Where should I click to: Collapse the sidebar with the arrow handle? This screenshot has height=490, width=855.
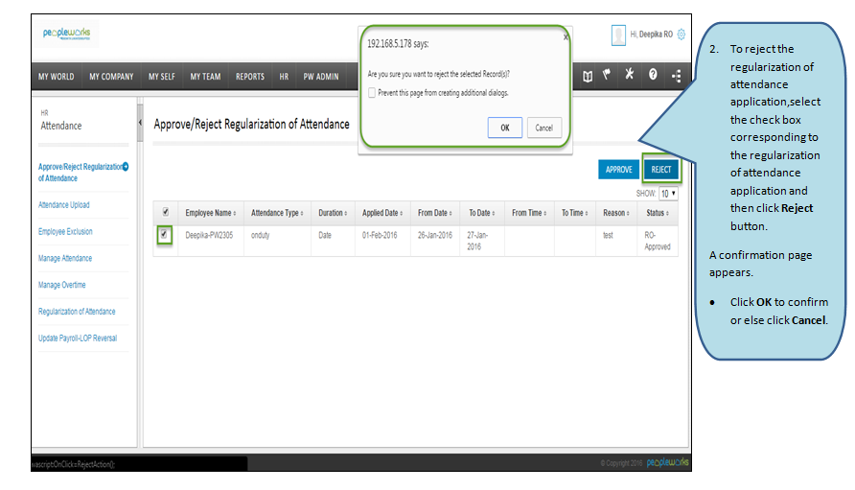[140, 123]
